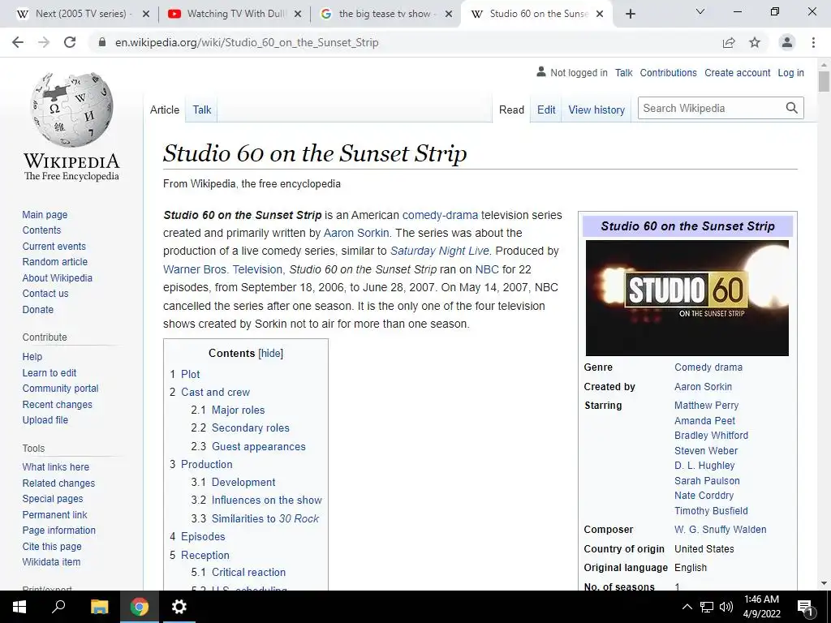Open Main page sidebar link
The height and width of the screenshot is (623, 831).
[45, 214]
